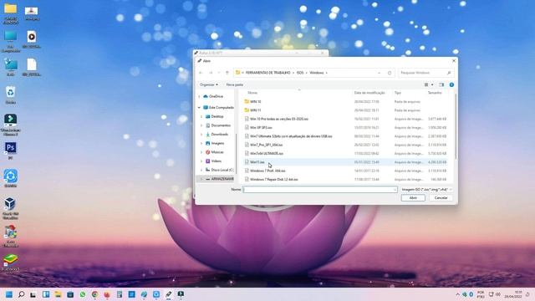Viewport: 535px width, 301px height.
Task: Select OneDrive in navigation pane
Action: coord(216,97)
